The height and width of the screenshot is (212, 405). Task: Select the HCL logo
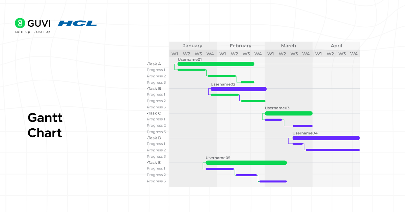coord(77,23)
